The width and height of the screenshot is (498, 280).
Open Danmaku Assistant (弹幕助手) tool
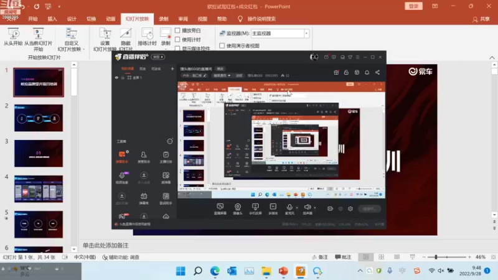(x=122, y=157)
